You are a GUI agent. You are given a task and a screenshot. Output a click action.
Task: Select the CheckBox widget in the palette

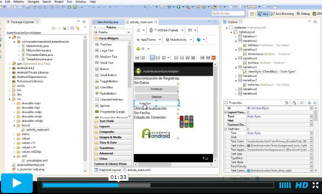point(104,87)
